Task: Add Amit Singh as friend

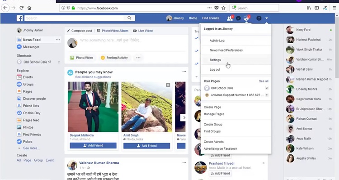Action: click(x=146, y=146)
